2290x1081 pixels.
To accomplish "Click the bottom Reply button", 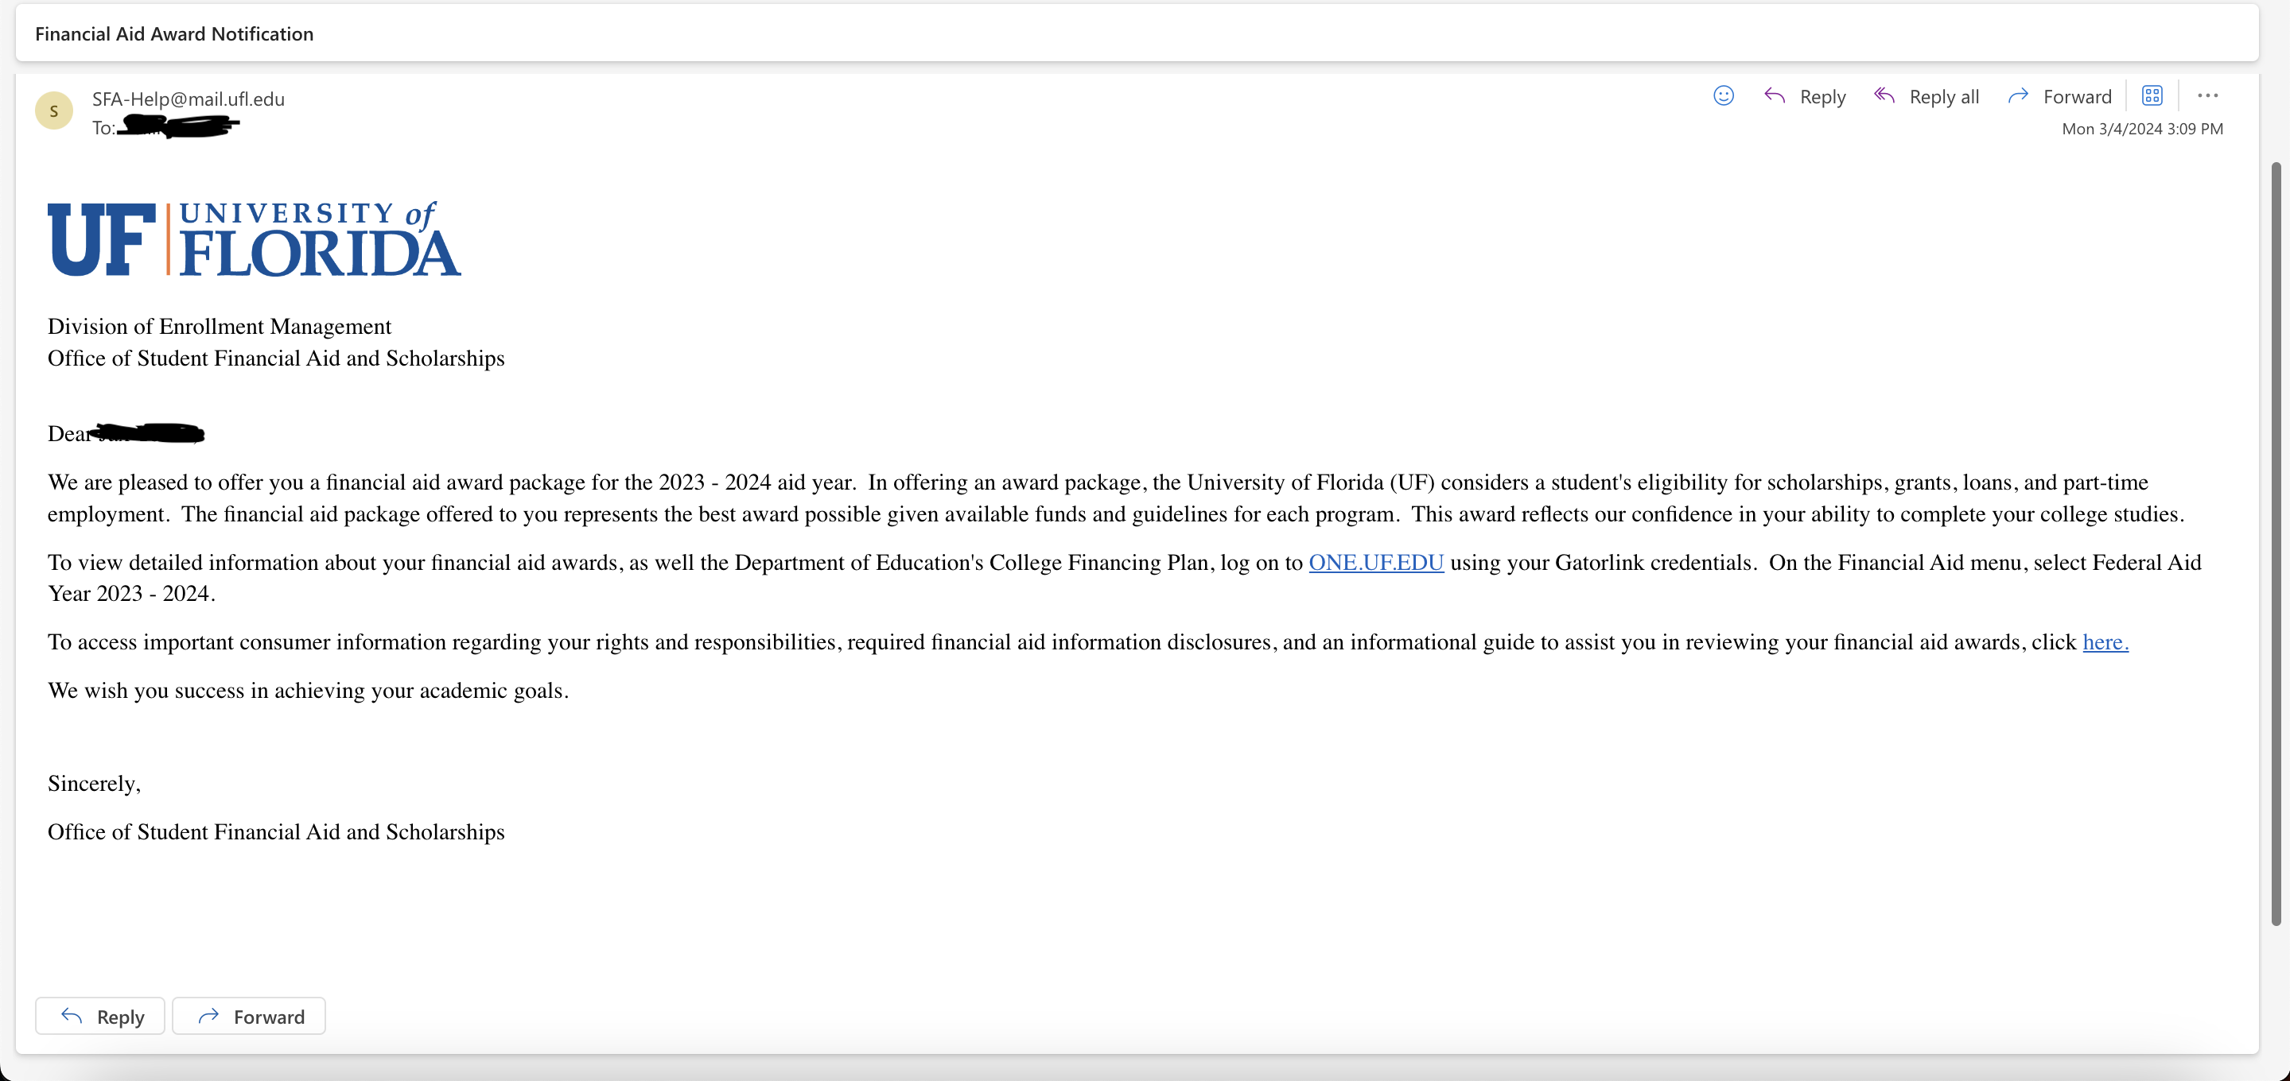I will tap(100, 1016).
